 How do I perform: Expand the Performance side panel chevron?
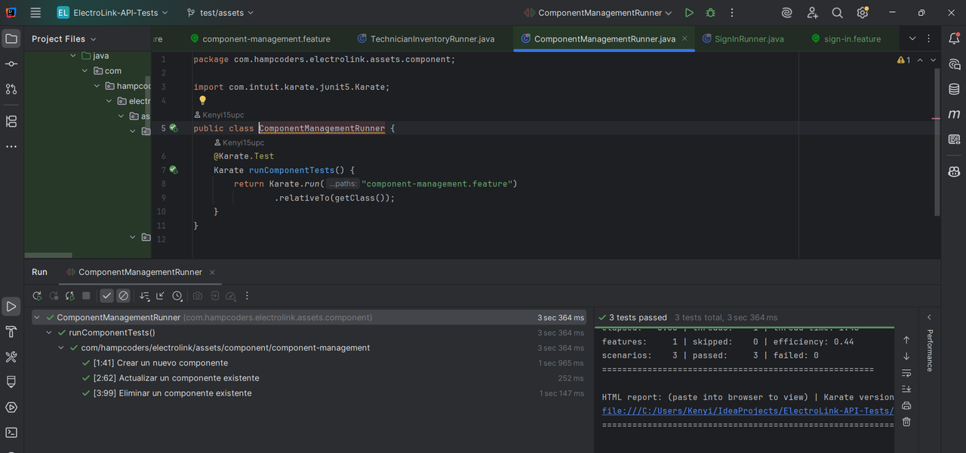(x=929, y=318)
